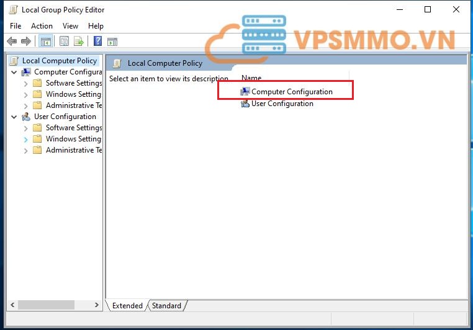Expand Software Settings under Computer Configuration
473x330 pixels.
point(25,83)
